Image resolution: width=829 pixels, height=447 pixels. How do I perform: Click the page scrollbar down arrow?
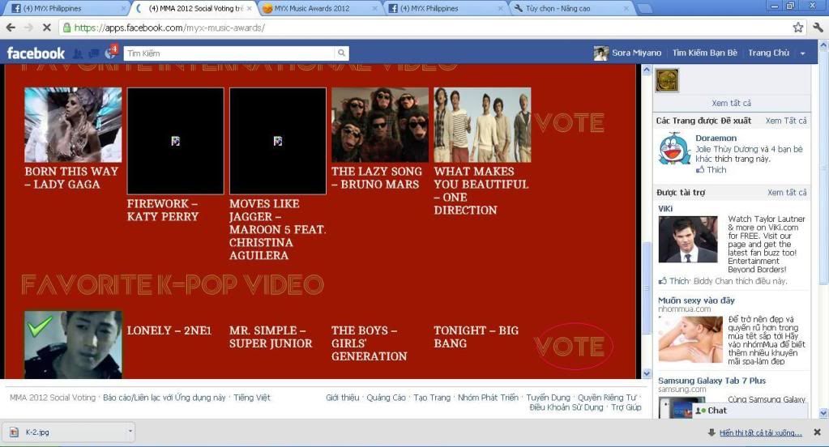[x=823, y=413]
